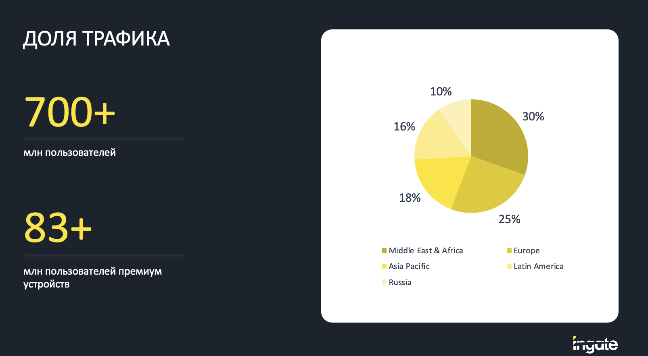Viewport: 648px width, 356px height.
Task: Click the Latin America legend label
Action: pyautogui.click(x=538, y=266)
